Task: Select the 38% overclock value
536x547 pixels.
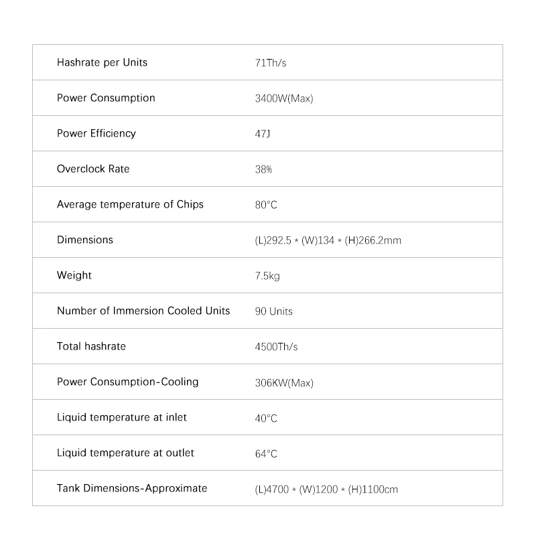Action: (x=263, y=169)
